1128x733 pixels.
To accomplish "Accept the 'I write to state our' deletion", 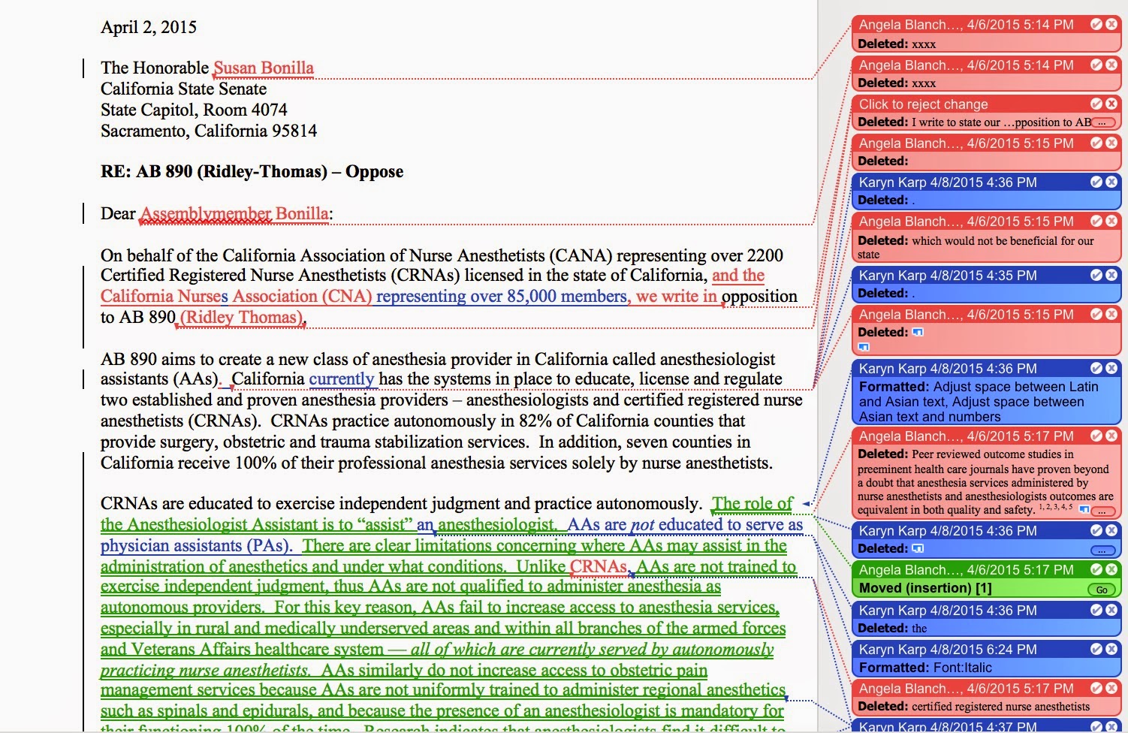I will click(x=1096, y=104).
